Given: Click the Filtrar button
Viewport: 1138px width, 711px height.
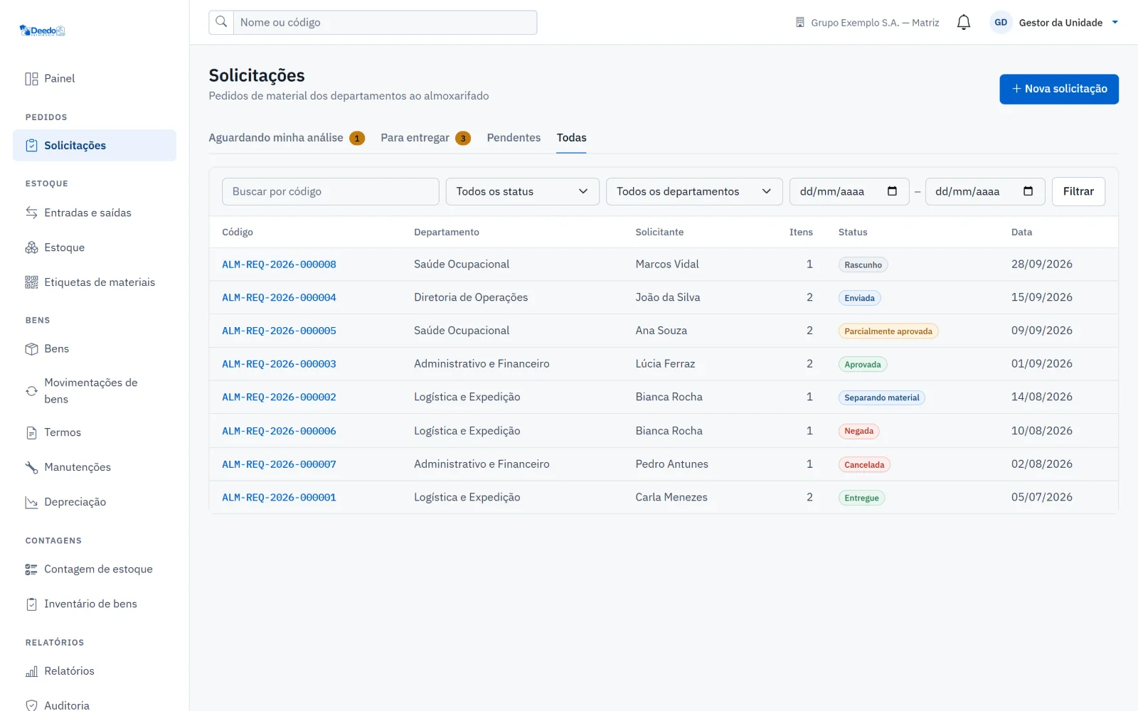Looking at the screenshot, I should point(1078,191).
